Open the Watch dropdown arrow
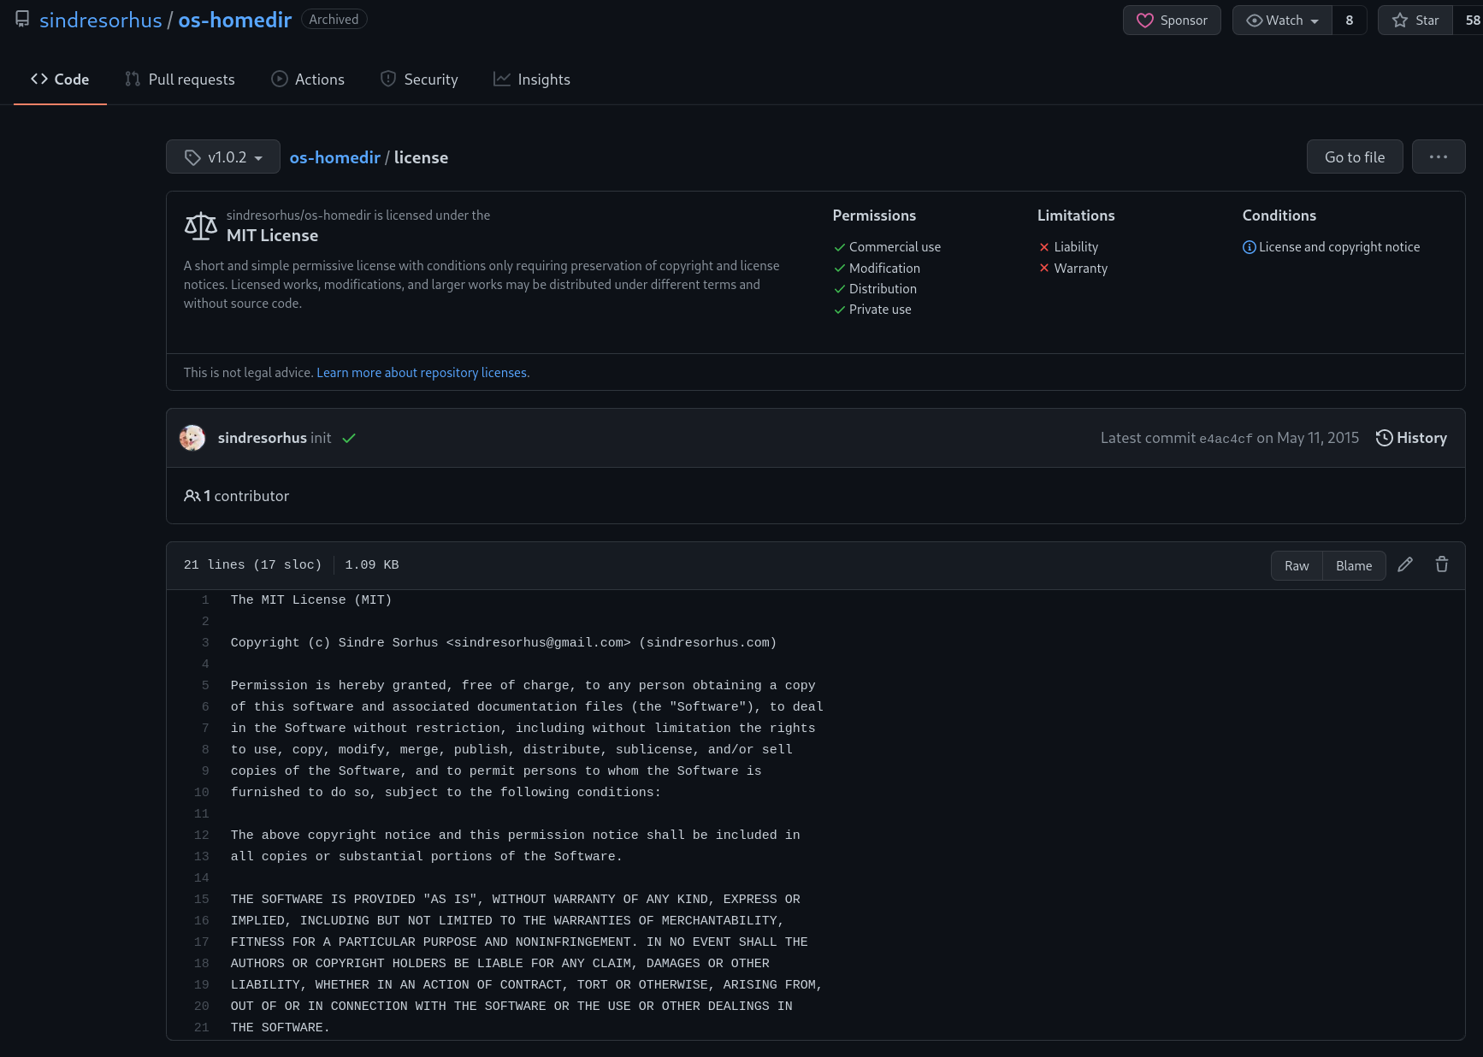The image size is (1483, 1057). (1315, 20)
